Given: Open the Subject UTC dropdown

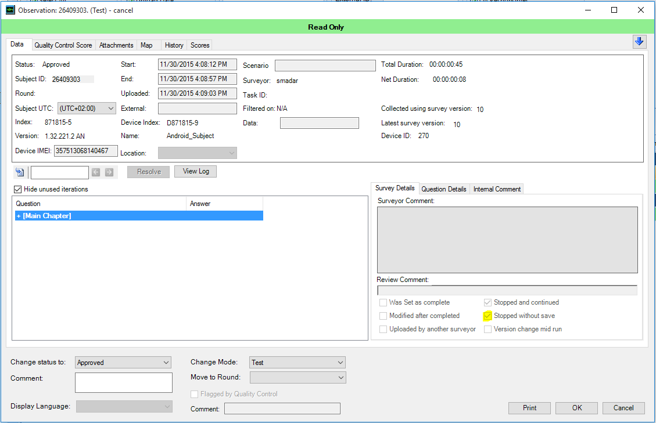Looking at the screenshot, I should click(x=87, y=109).
